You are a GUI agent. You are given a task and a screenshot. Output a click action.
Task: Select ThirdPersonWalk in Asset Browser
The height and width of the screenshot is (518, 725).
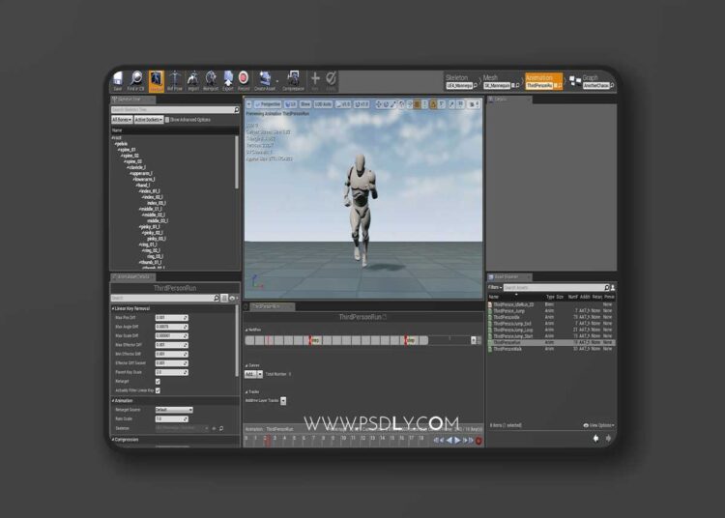pyautogui.click(x=507, y=349)
